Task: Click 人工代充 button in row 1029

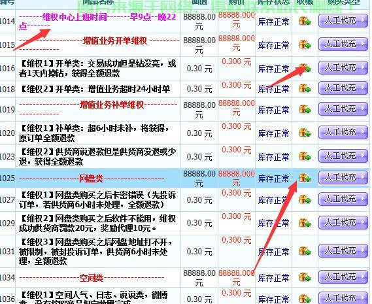Action: 343,222
